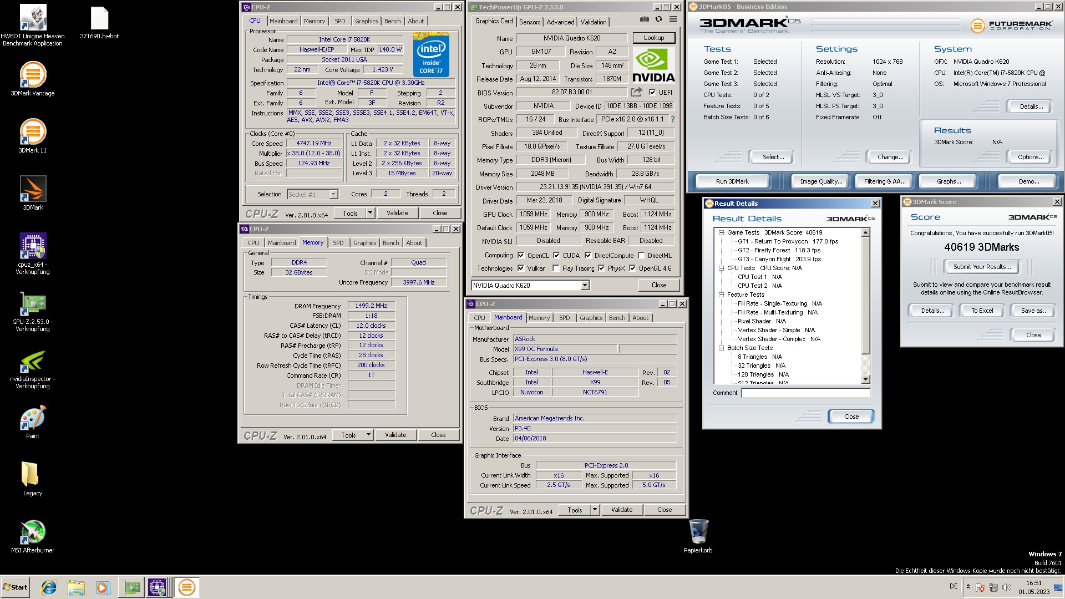Screen dimensions: 1065x599
Task: Open Tools dropdown arrow in Mainboard tab window
Action: click(x=595, y=510)
